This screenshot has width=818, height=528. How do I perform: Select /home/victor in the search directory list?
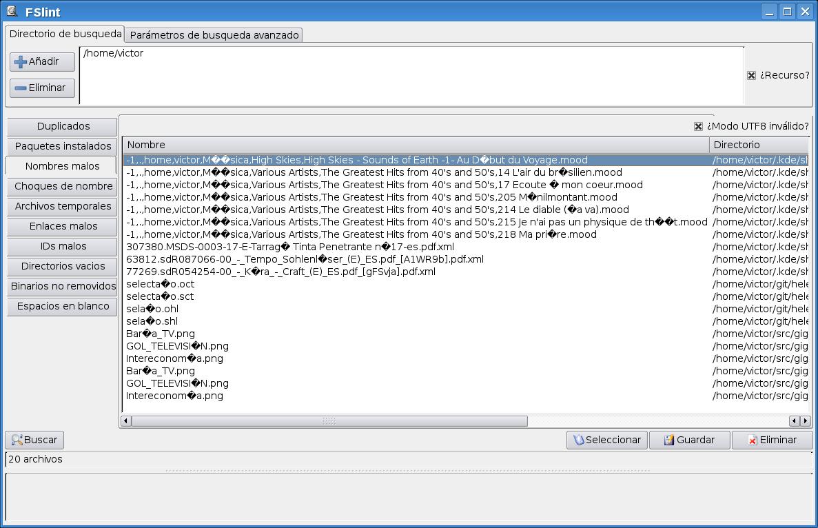coord(113,53)
